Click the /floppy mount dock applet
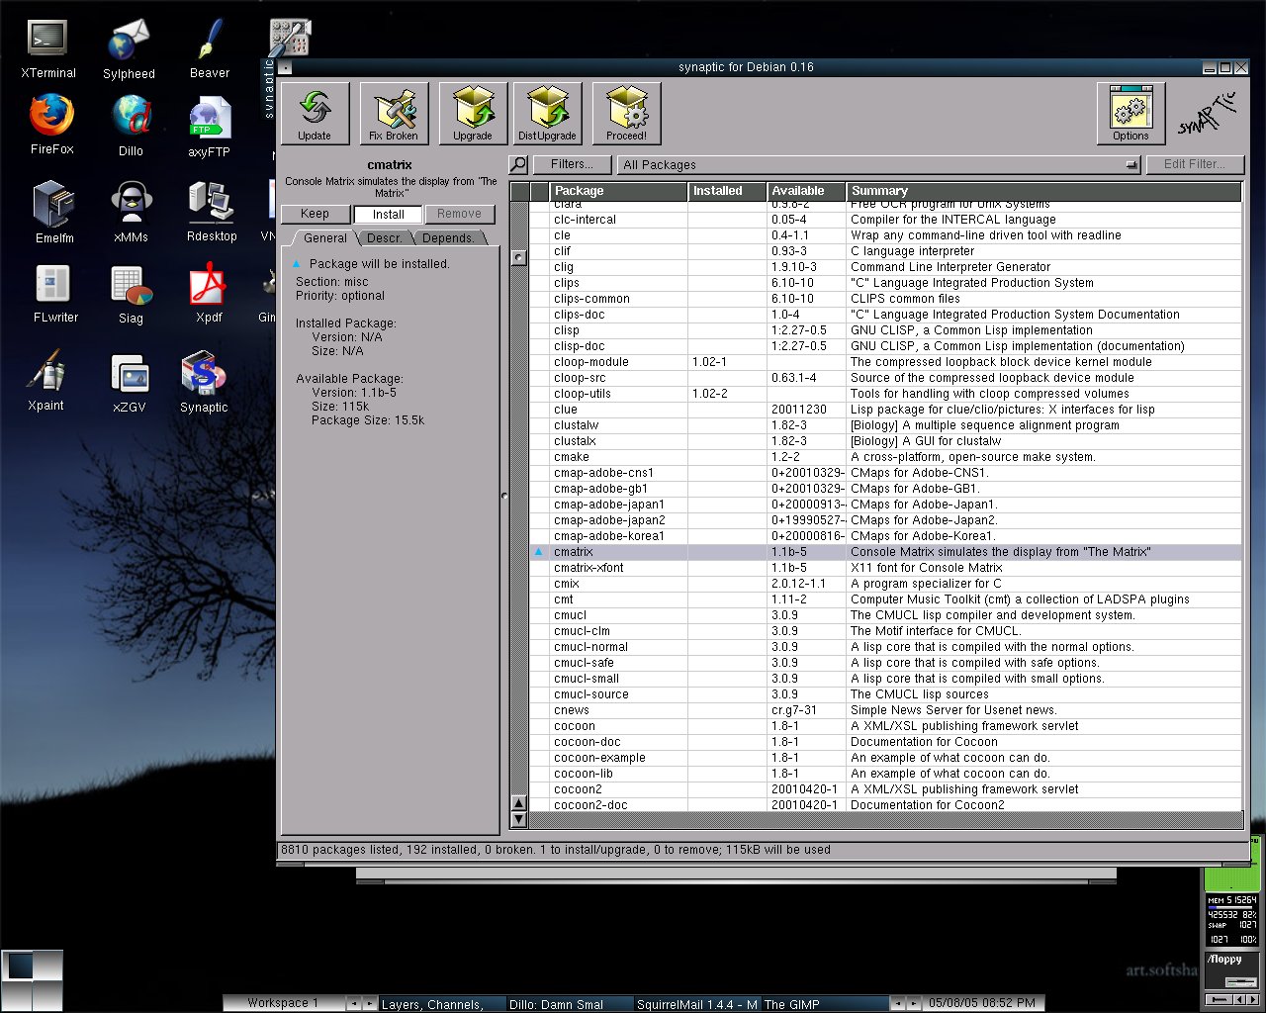1266x1013 pixels. pos(1232,969)
